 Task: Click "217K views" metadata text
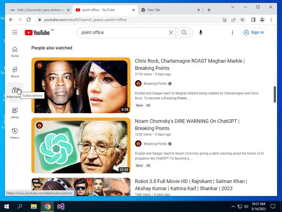[x=143, y=74]
